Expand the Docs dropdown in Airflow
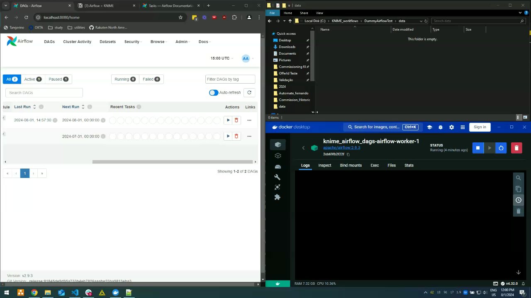The height and width of the screenshot is (298, 531). (x=204, y=42)
